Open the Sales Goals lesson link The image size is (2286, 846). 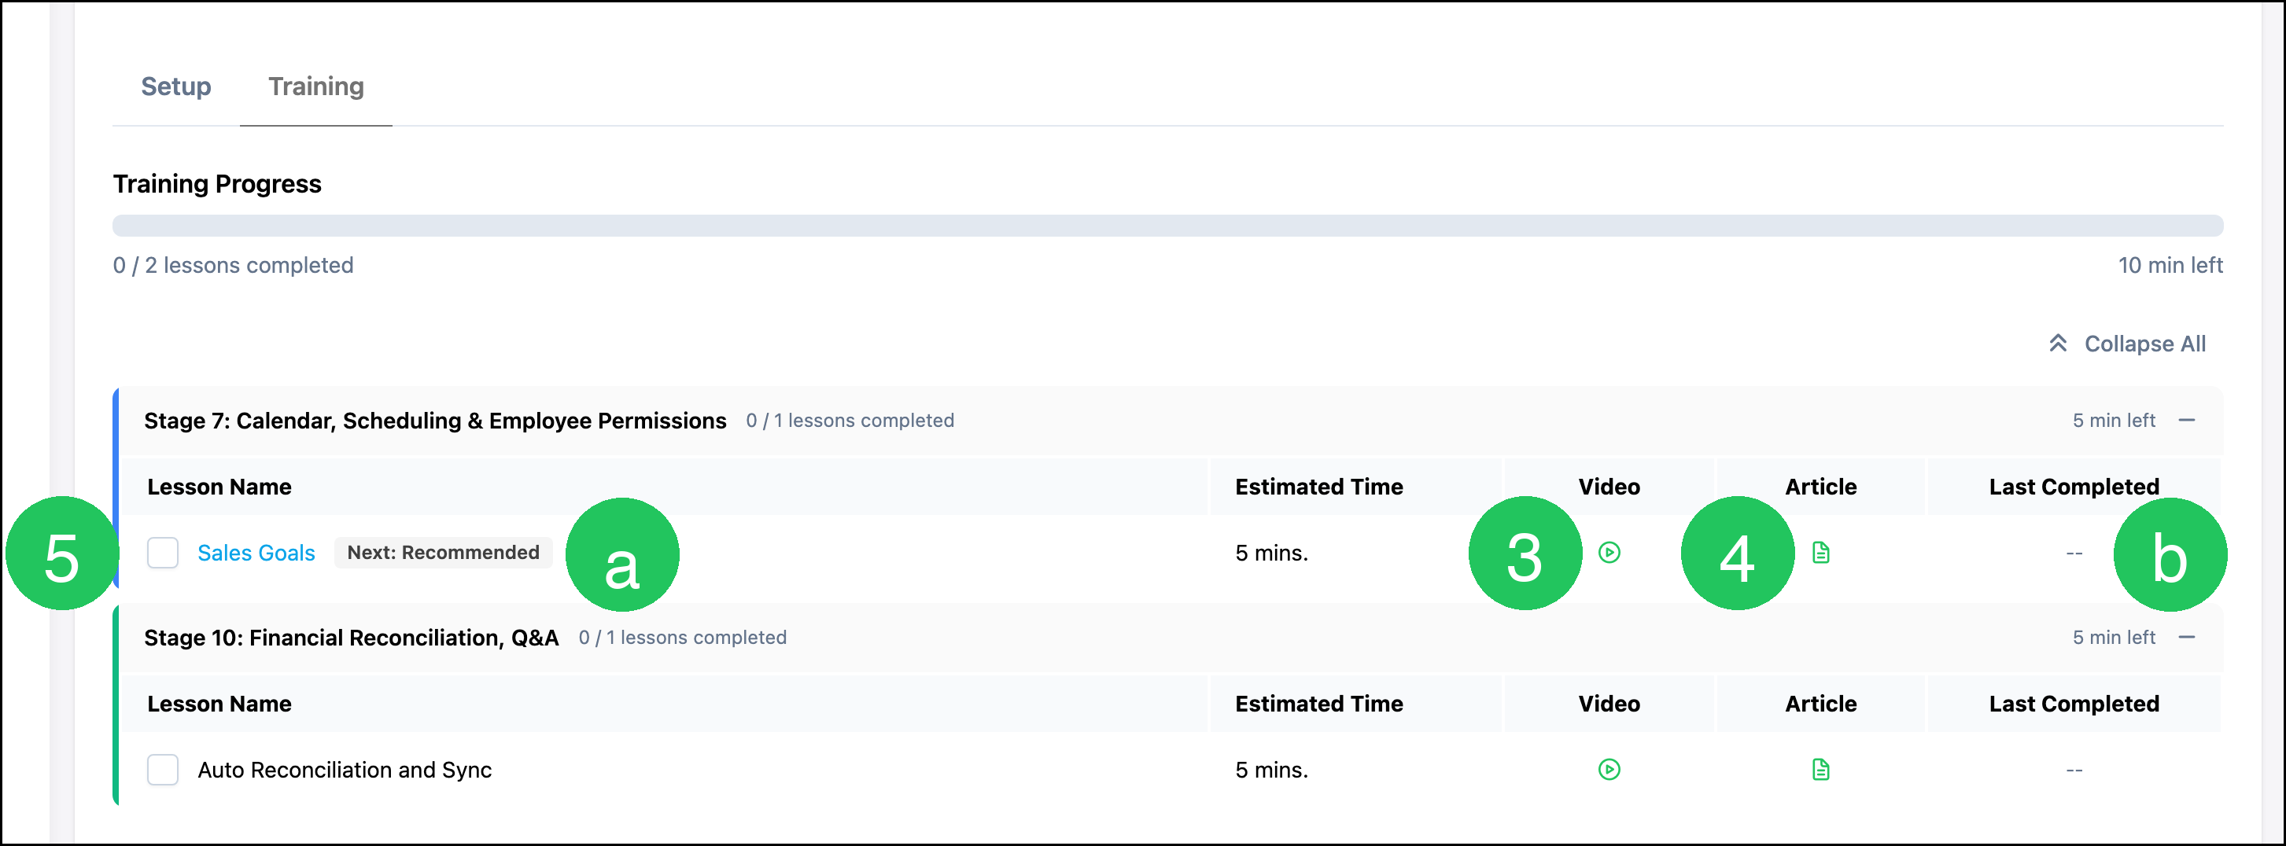click(x=256, y=553)
